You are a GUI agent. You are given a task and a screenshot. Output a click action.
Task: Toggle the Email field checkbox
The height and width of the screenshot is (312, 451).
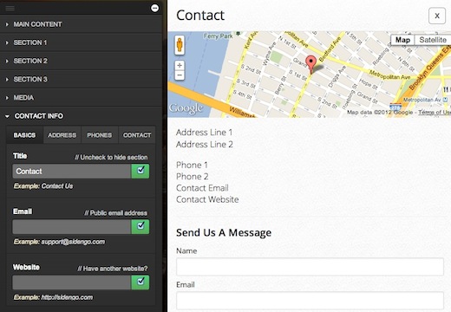pyautogui.click(x=141, y=226)
